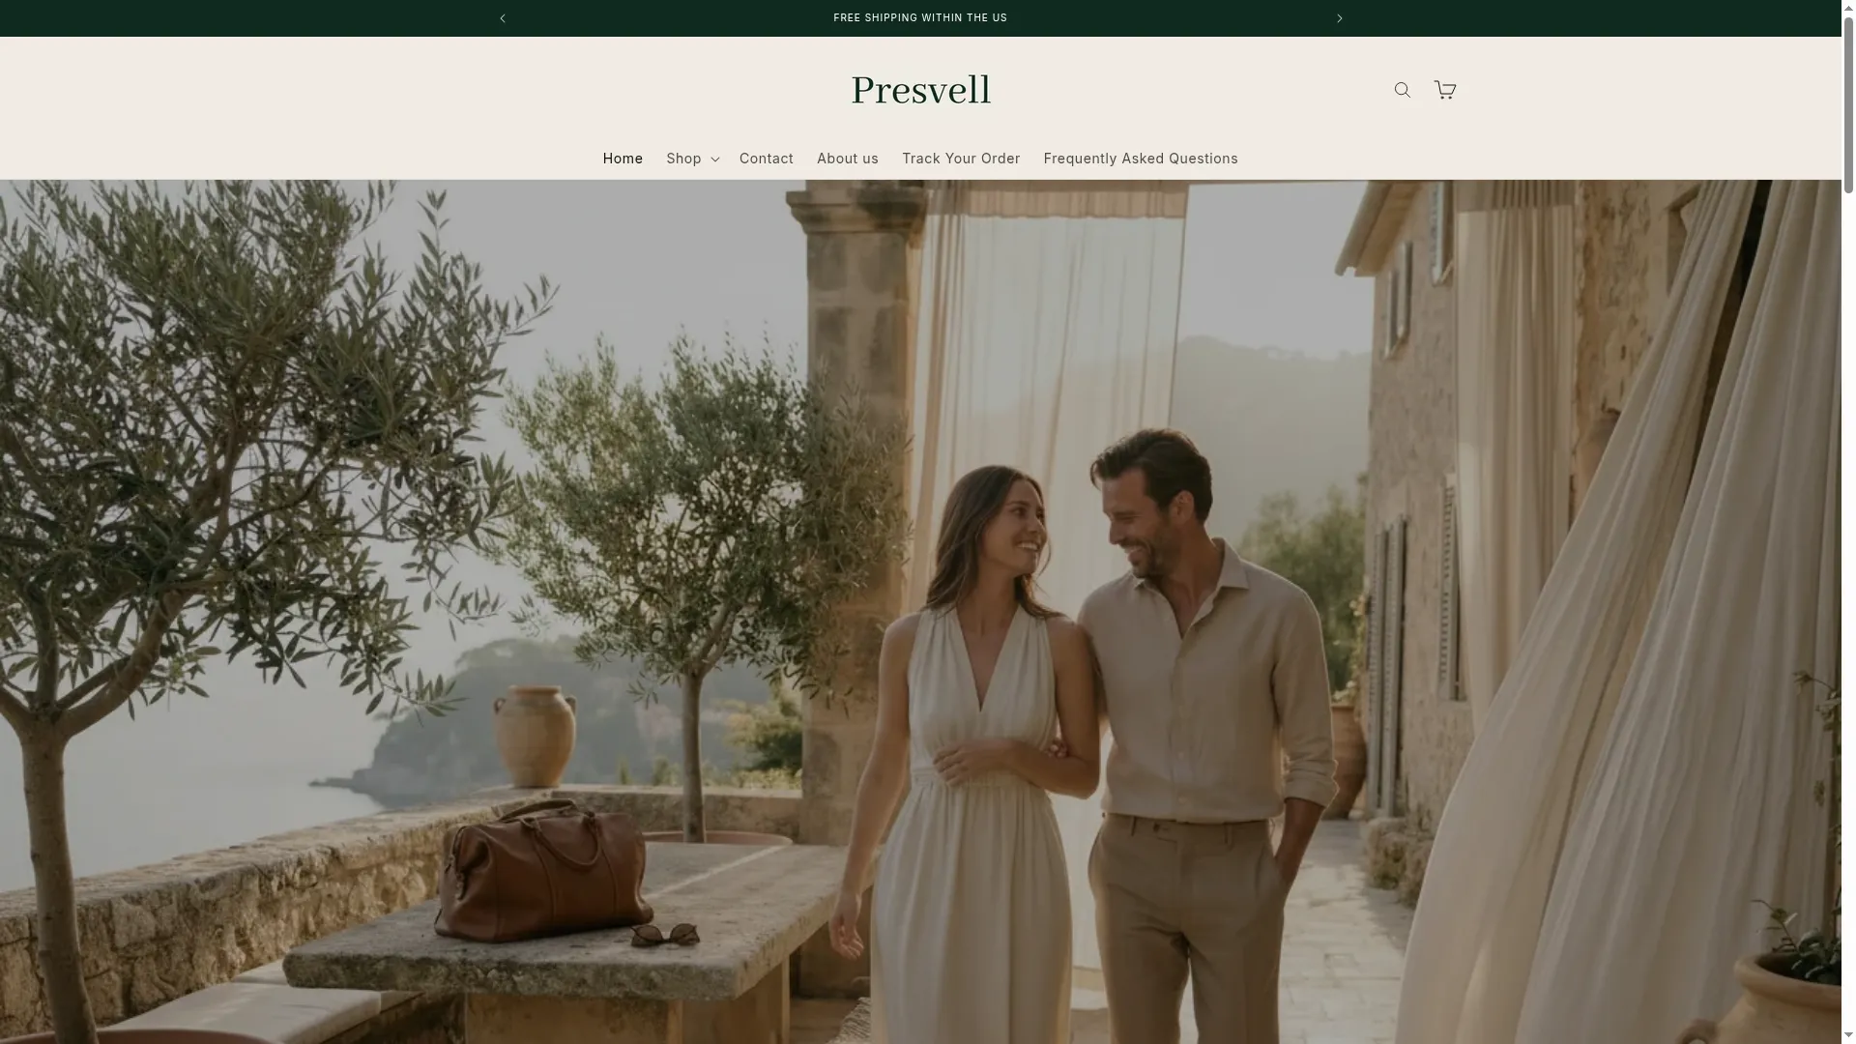Show next announcement with right arrow
1856x1044 pixels.
click(1339, 18)
